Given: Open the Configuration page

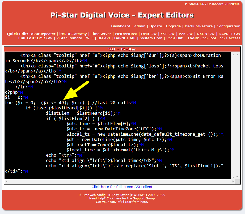Looking at the screenshot, I should coord(228,26).
